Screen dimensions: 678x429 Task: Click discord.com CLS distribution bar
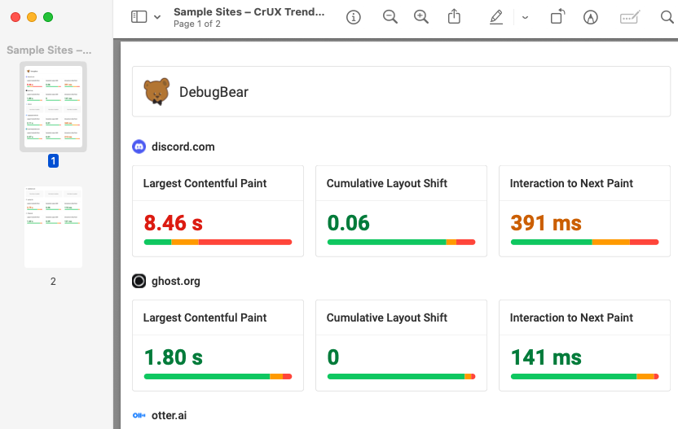(401, 243)
